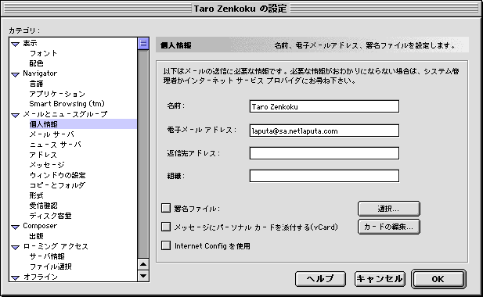
Task: Click the category list scroll thumb
Action: pos(143,44)
